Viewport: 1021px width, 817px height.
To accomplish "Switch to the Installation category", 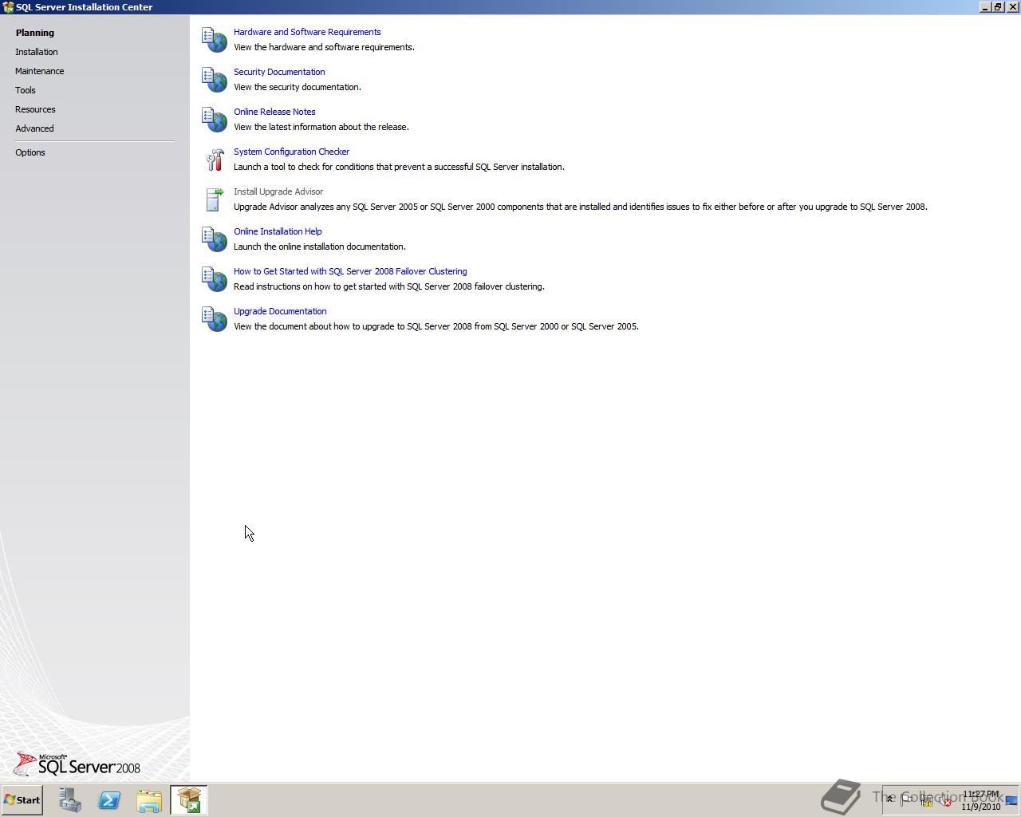I will [37, 52].
